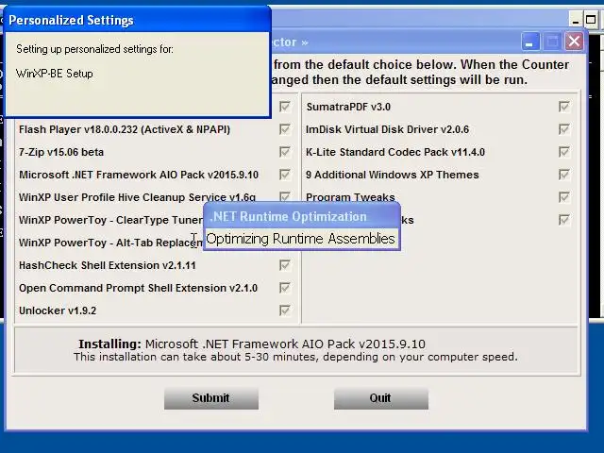Toggle the checkbox below Program Tweaks
604x453 pixels.
(564, 220)
